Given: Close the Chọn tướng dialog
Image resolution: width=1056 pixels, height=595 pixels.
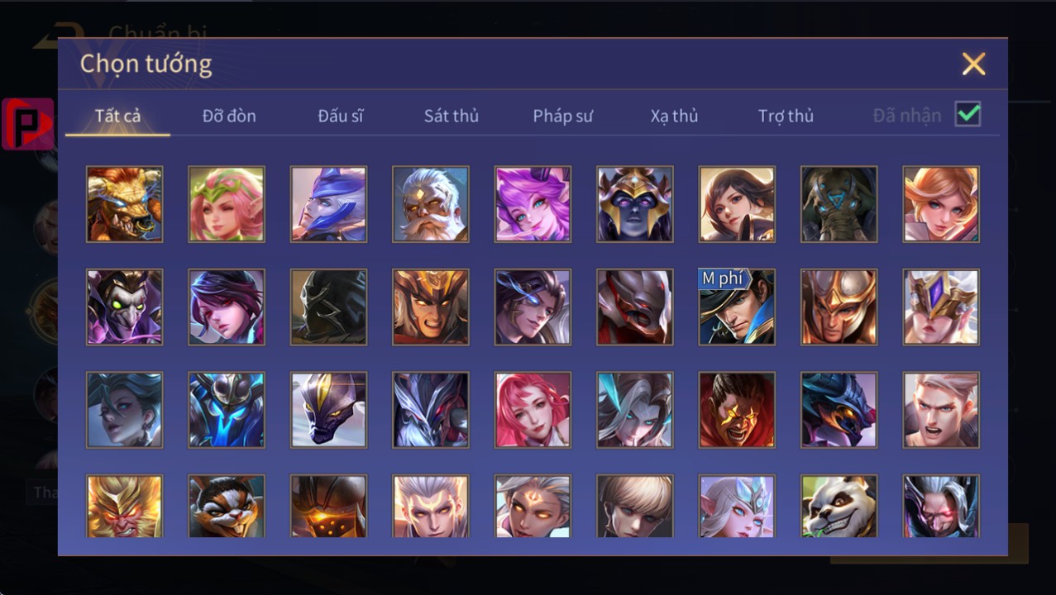Looking at the screenshot, I should click(x=974, y=64).
